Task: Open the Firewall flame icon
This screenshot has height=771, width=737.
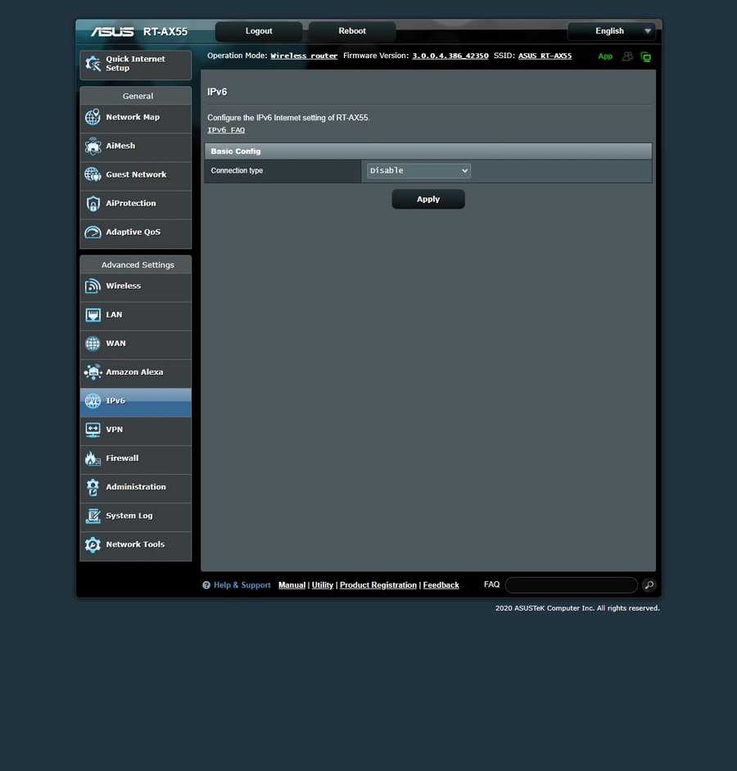Action: tap(93, 458)
